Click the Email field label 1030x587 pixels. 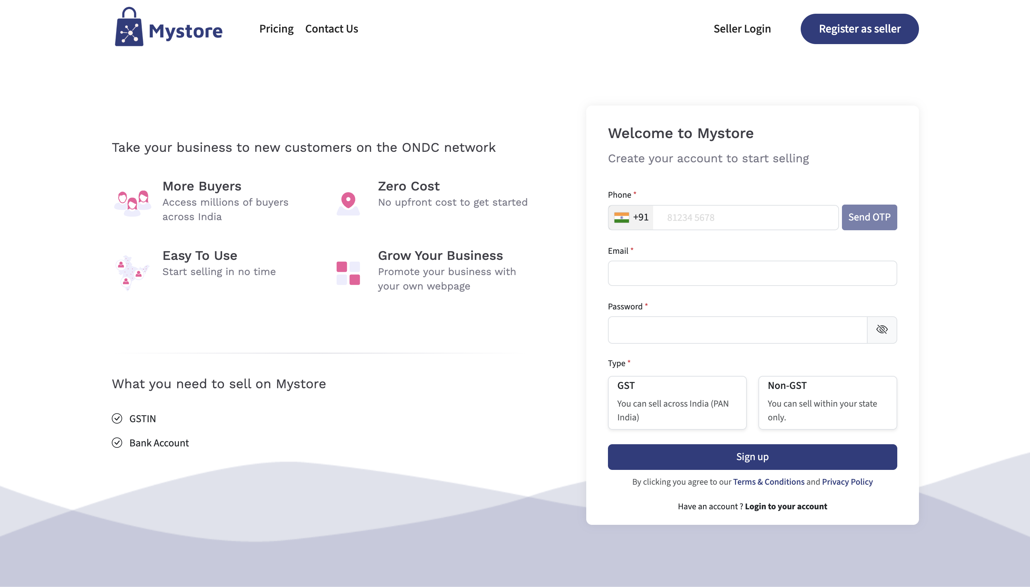[618, 251]
